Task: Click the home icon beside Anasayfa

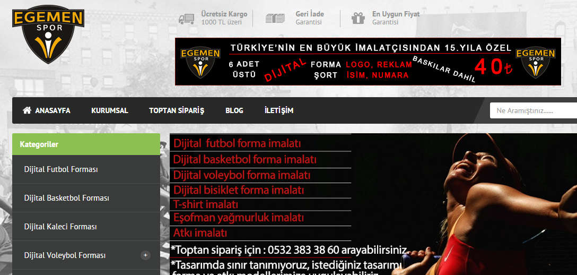Action: tap(27, 110)
